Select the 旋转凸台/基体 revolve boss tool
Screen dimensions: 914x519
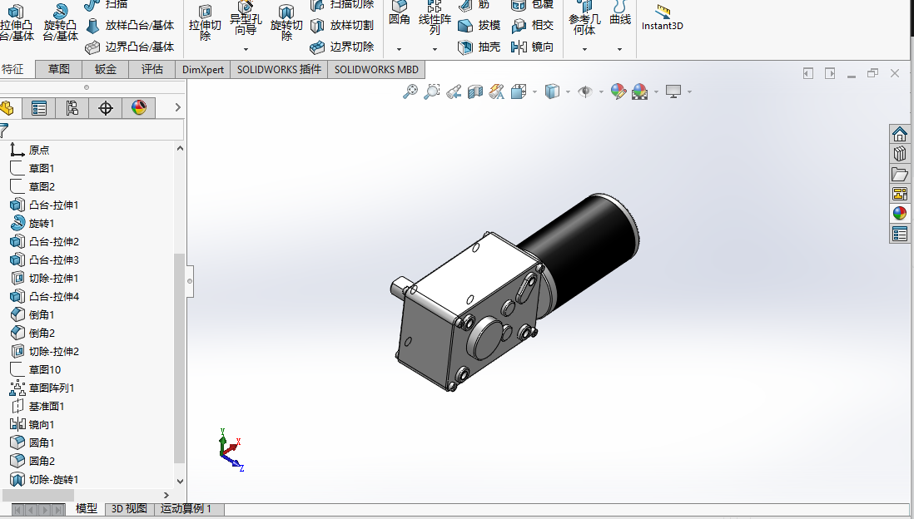60,22
